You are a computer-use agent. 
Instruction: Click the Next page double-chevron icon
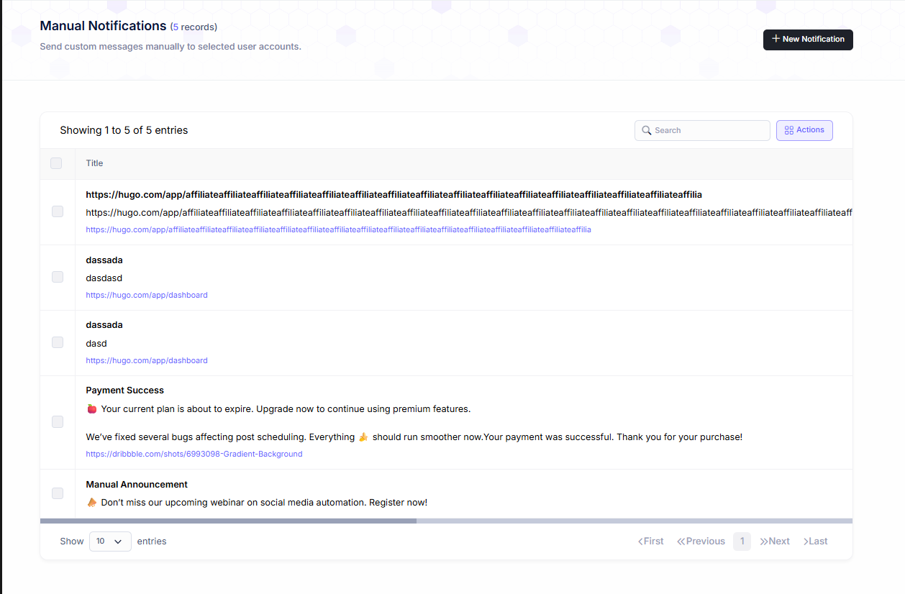click(x=763, y=542)
